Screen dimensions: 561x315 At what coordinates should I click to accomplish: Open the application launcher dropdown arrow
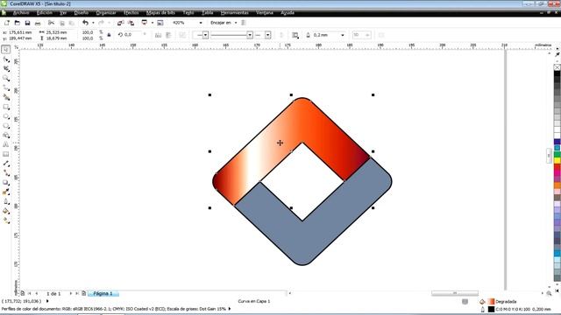[x=152, y=23]
